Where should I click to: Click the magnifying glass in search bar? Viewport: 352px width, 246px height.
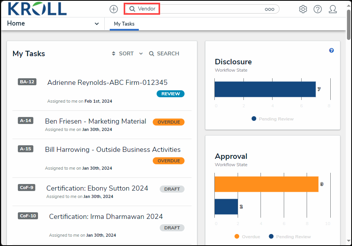point(132,9)
